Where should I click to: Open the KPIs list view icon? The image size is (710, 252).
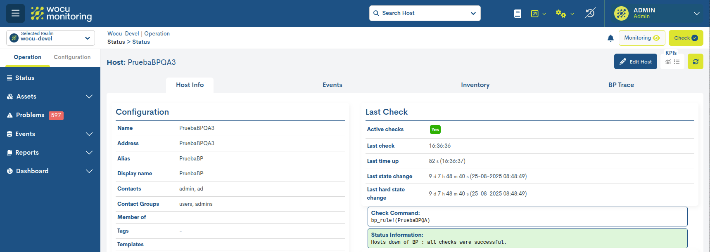[677, 62]
